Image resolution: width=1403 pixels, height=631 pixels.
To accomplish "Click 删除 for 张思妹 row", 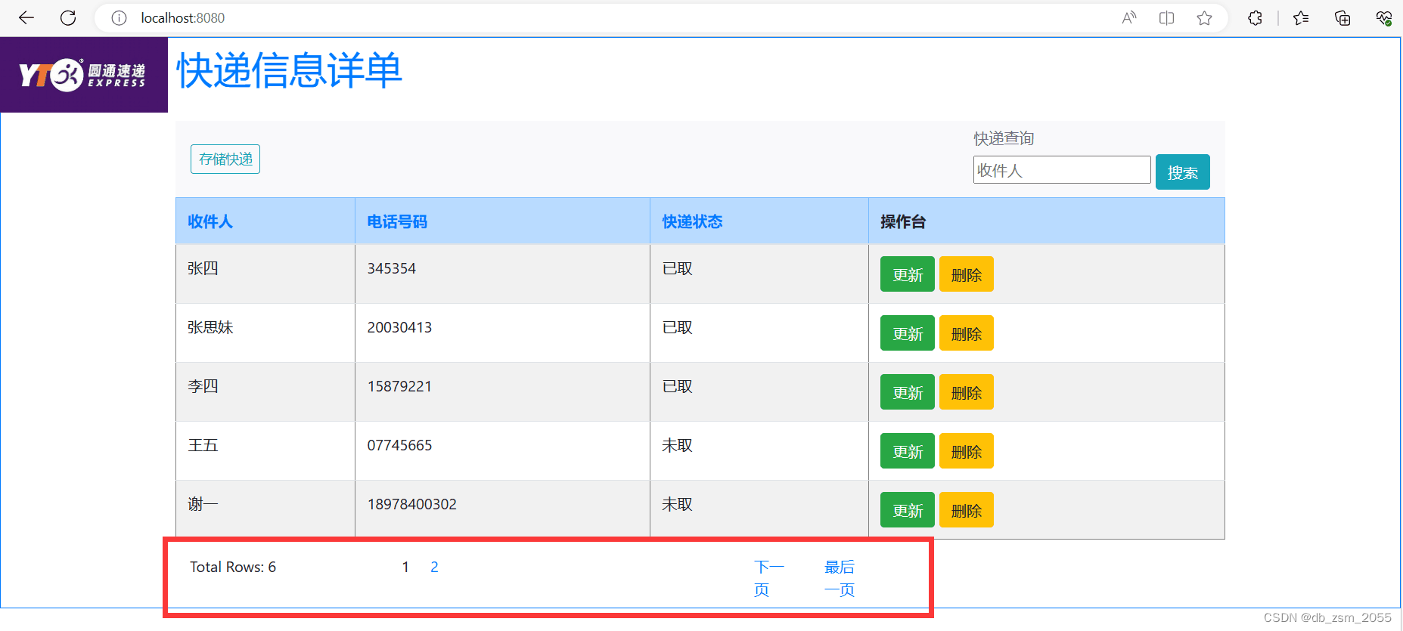I will [967, 333].
